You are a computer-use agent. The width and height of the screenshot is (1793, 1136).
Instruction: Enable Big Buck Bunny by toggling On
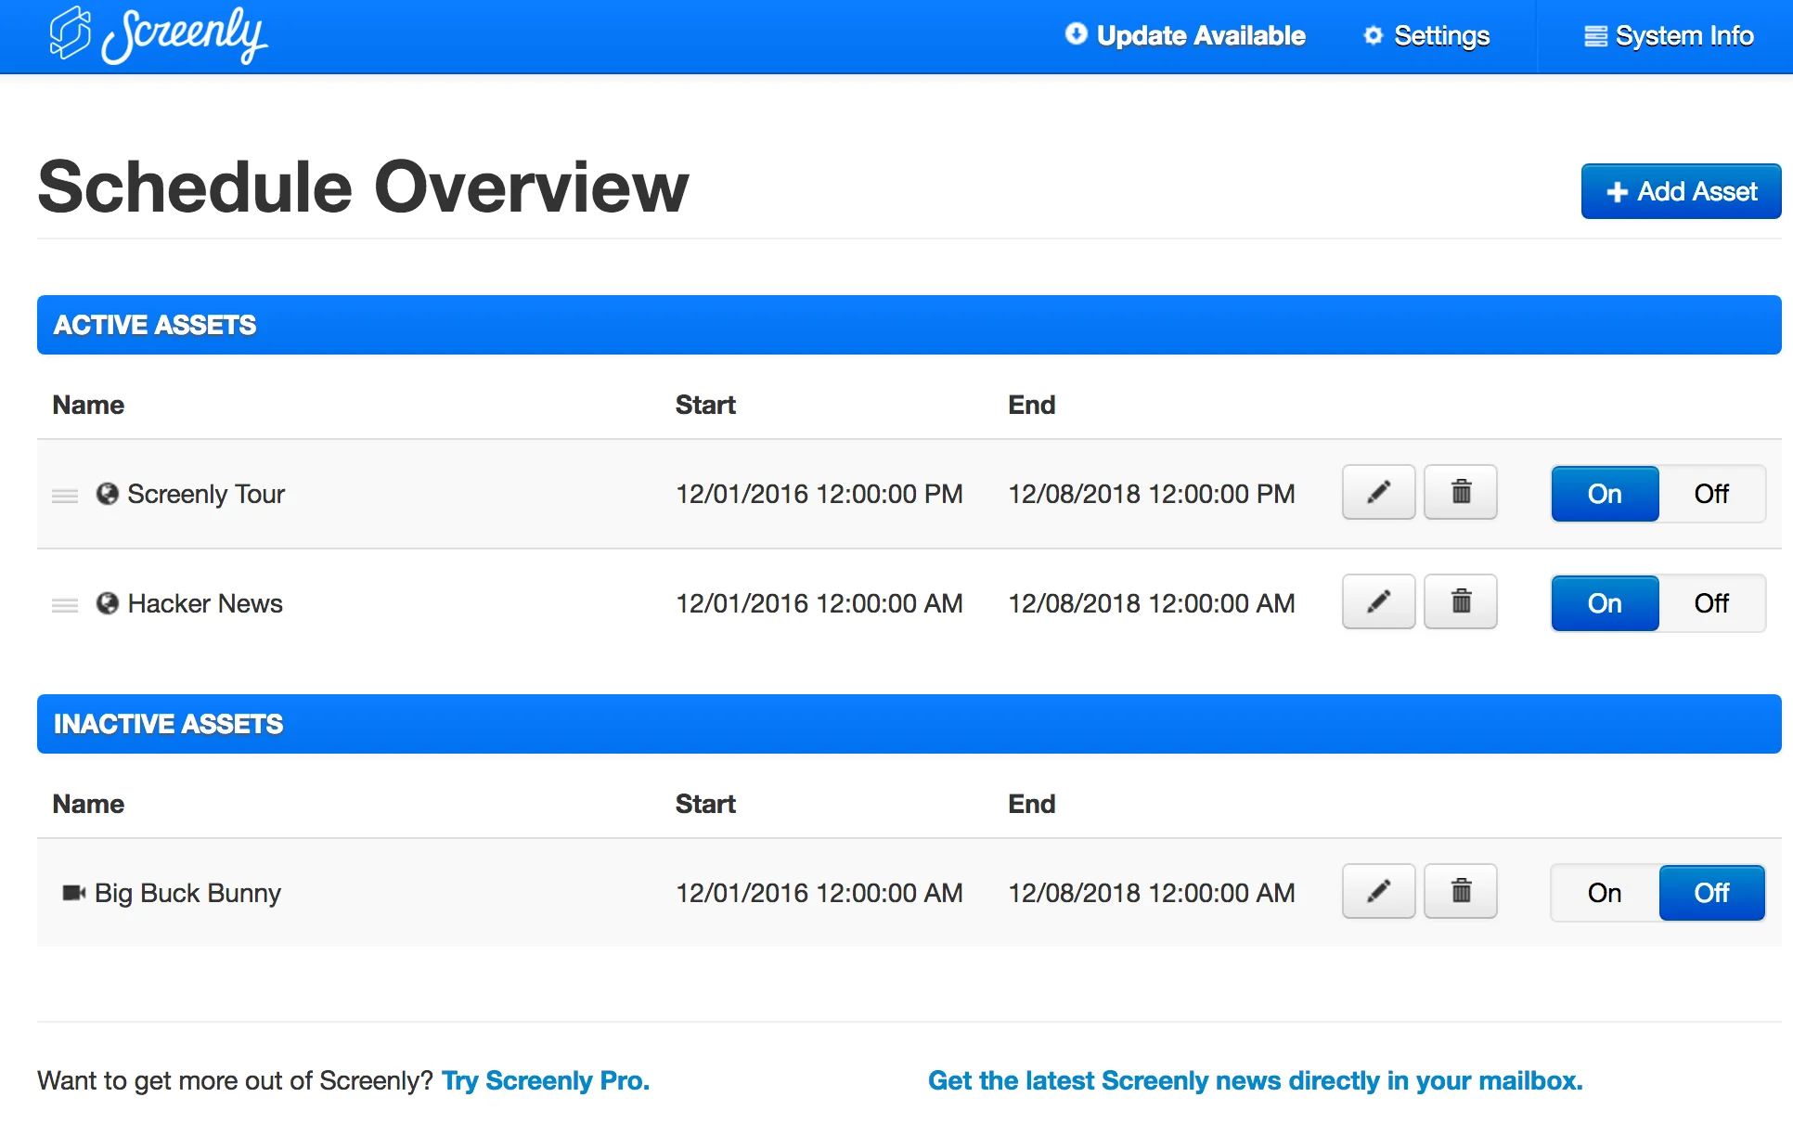click(x=1600, y=892)
